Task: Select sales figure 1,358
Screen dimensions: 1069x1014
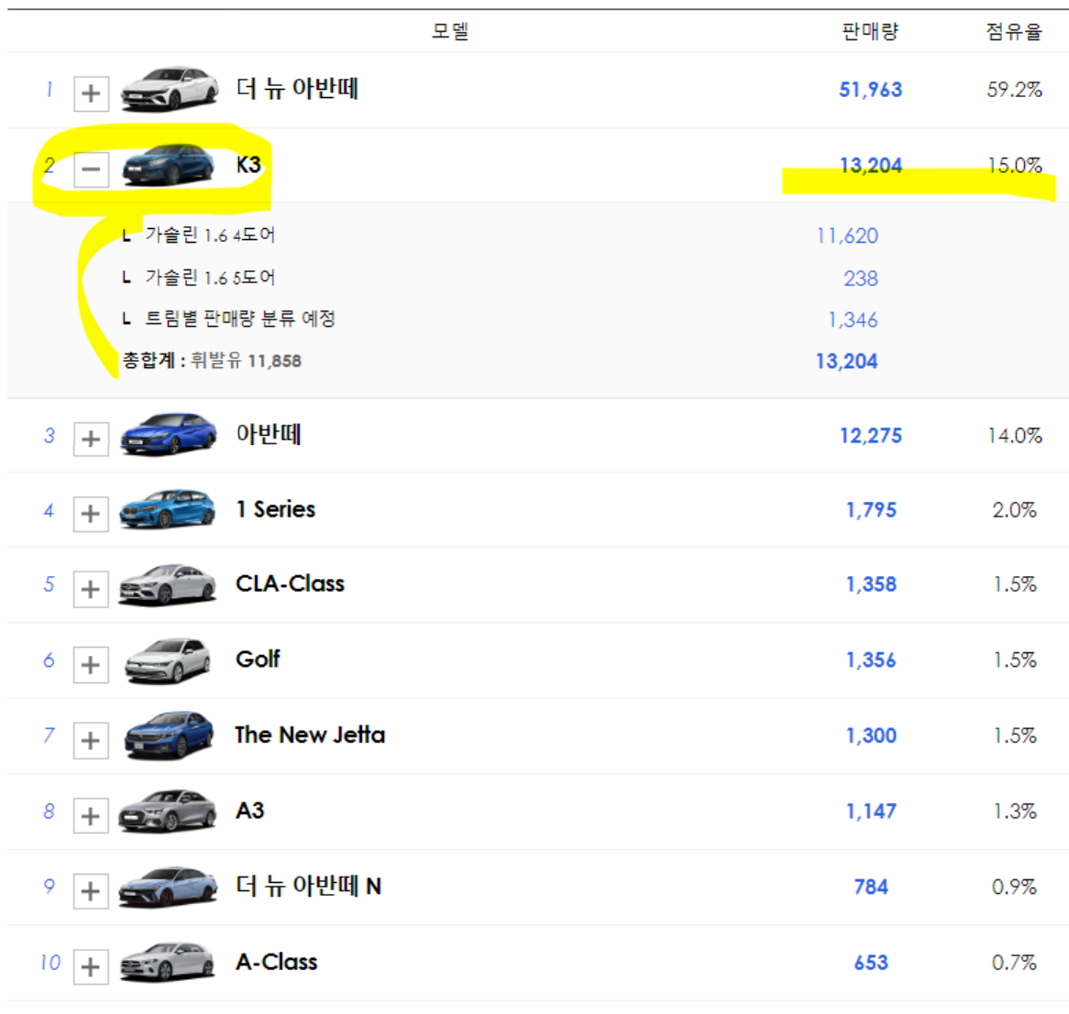Action: (871, 584)
